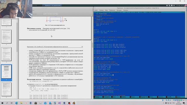The width and height of the screenshot is (187, 105).
Task: Select the Терминал window button in the Linux panel
Action: [x=52, y=6]
